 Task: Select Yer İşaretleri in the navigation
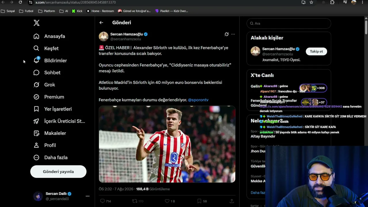coord(58,109)
